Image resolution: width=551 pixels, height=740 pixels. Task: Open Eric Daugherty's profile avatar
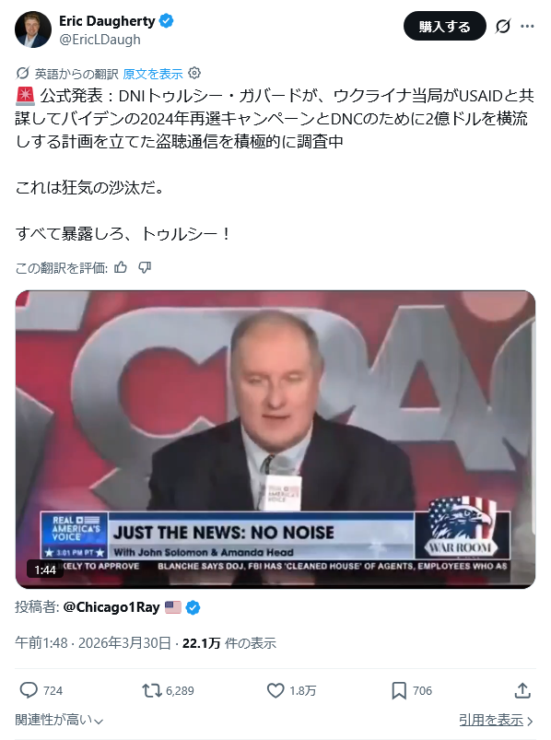pyautogui.click(x=33, y=29)
